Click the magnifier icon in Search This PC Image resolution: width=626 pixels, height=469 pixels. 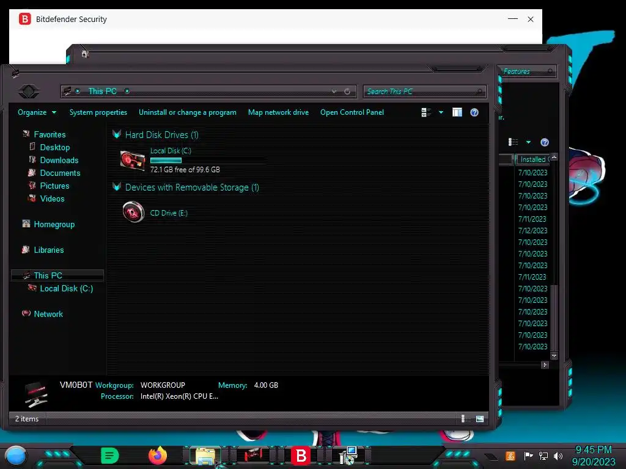point(479,92)
